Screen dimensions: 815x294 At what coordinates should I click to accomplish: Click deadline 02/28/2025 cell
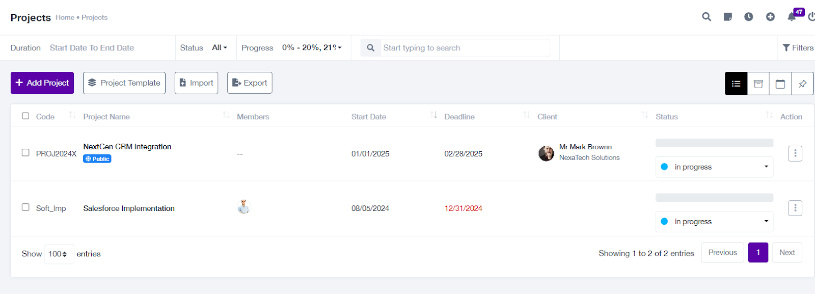pyautogui.click(x=463, y=154)
